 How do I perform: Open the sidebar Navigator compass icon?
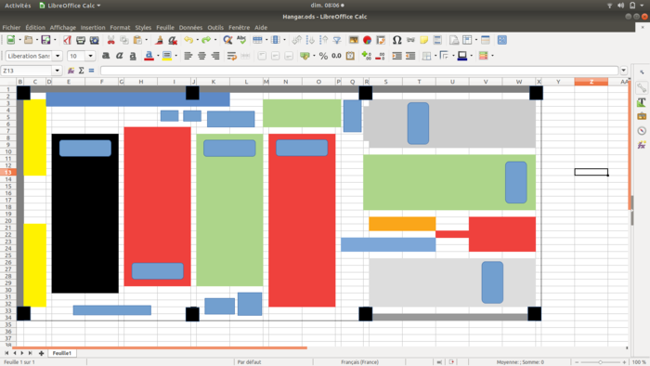coord(642,131)
